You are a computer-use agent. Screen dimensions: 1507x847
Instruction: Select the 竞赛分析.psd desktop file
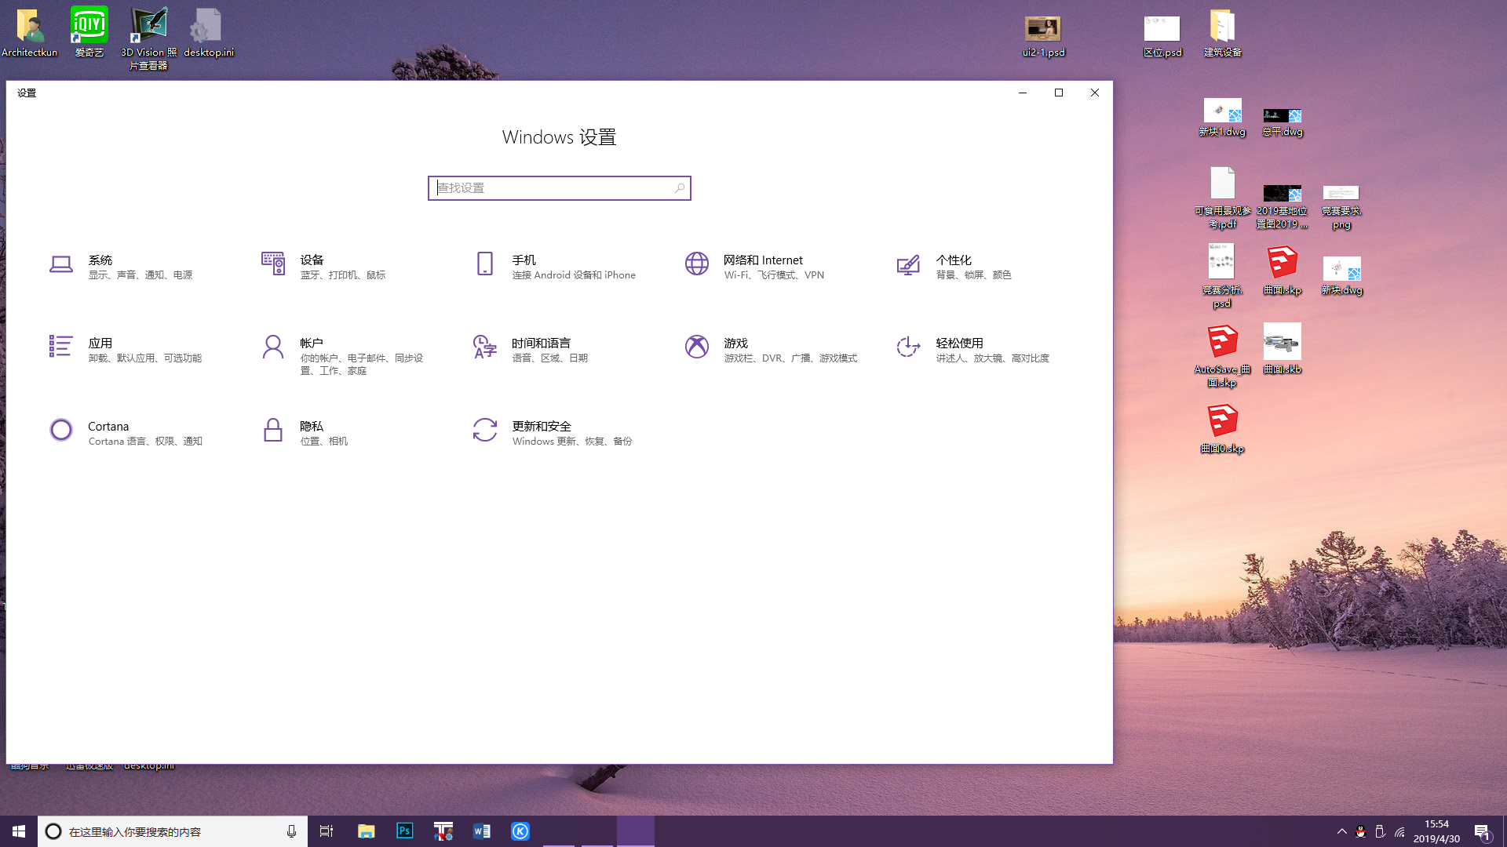[1222, 276]
